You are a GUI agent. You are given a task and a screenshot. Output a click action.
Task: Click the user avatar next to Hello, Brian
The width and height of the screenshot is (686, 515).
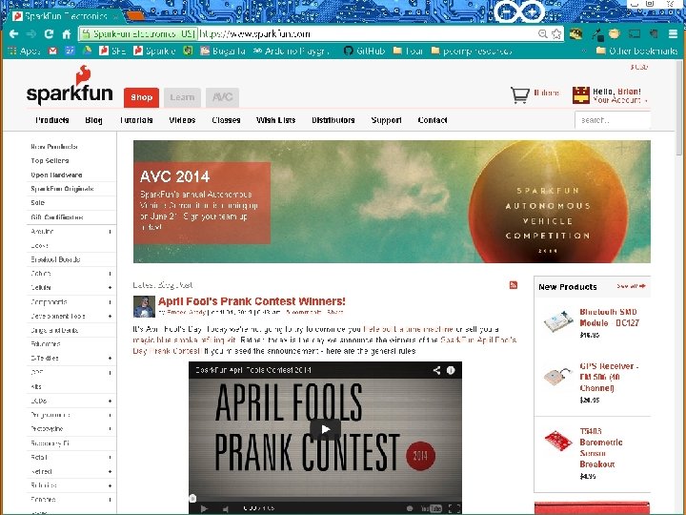pos(581,94)
